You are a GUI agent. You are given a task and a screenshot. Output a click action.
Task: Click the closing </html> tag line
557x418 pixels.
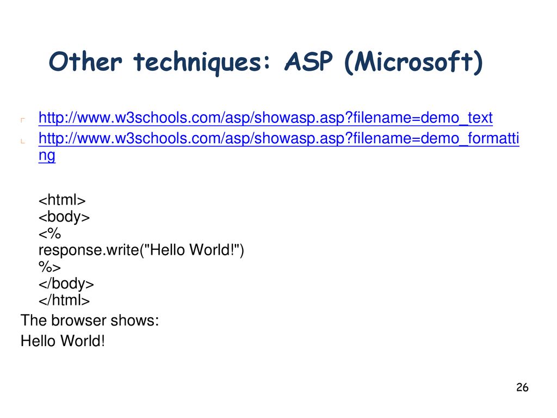pyautogui.click(x=64, y=300)
